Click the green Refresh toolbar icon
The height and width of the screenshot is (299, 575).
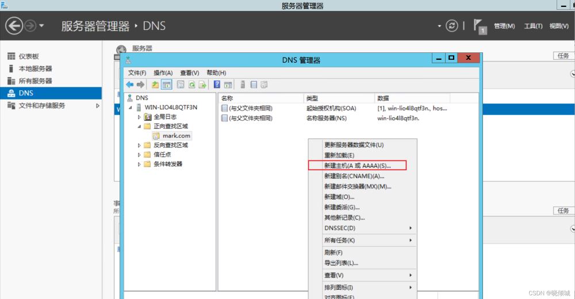192,85
